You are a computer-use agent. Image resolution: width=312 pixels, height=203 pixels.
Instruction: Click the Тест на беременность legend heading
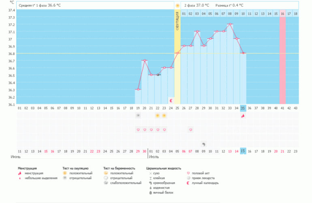point(119,169)
